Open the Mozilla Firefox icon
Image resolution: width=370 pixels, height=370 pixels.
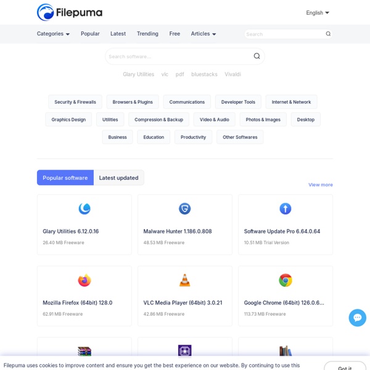(84, 280)
